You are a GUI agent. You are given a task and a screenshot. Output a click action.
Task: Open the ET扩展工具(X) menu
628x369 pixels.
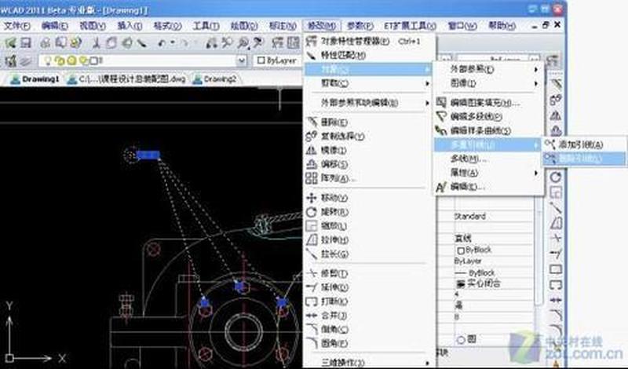(x=410, y=26)
